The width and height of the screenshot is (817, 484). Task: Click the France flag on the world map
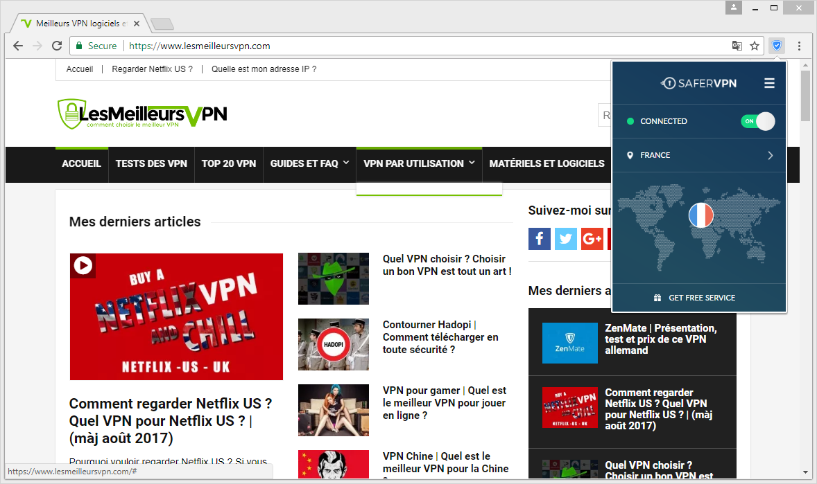click(700, 215)
